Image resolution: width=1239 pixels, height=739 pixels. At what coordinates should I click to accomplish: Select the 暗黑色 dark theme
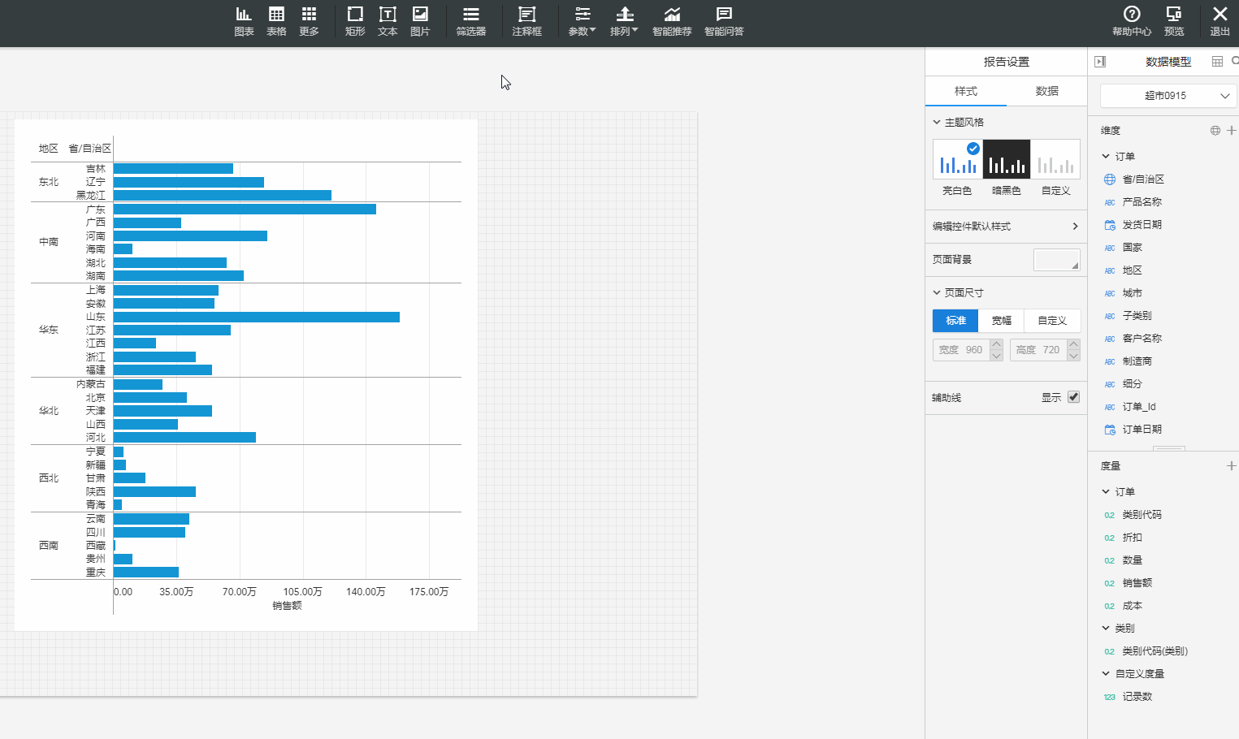pos(1007,159)
